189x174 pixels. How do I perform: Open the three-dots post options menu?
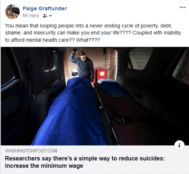coord(183,7)
